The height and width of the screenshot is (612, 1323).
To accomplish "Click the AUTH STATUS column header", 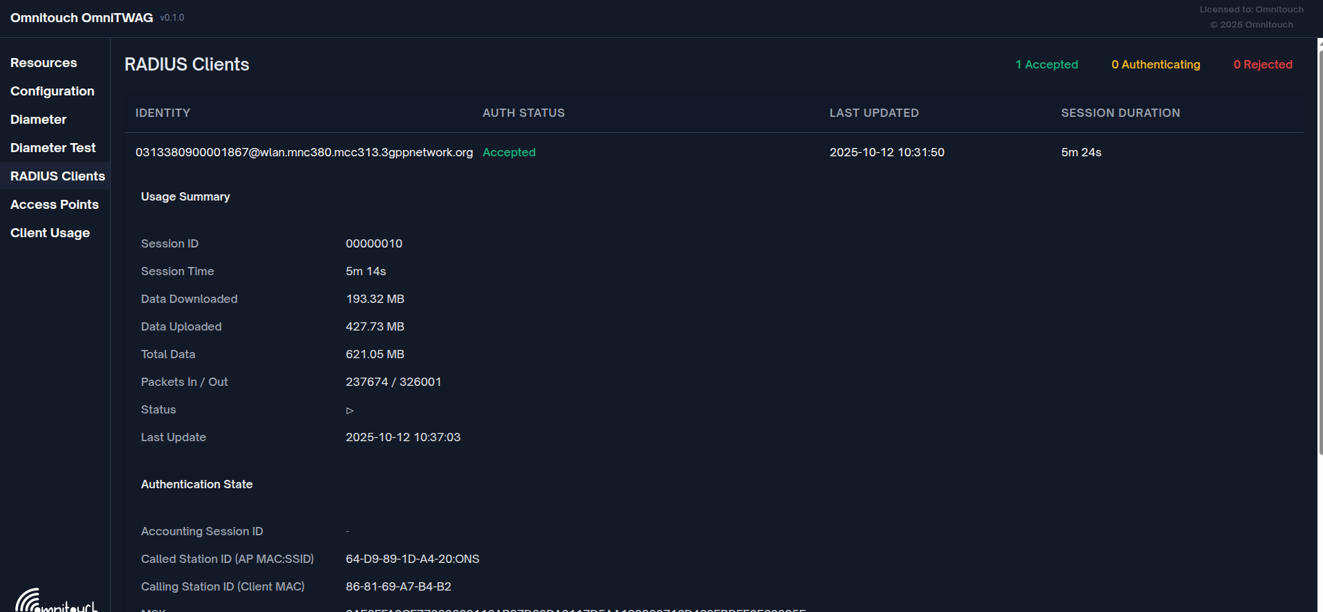I will coord(524,113).
